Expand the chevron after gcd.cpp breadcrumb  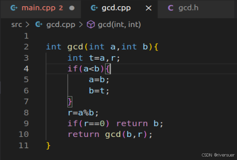81,24
